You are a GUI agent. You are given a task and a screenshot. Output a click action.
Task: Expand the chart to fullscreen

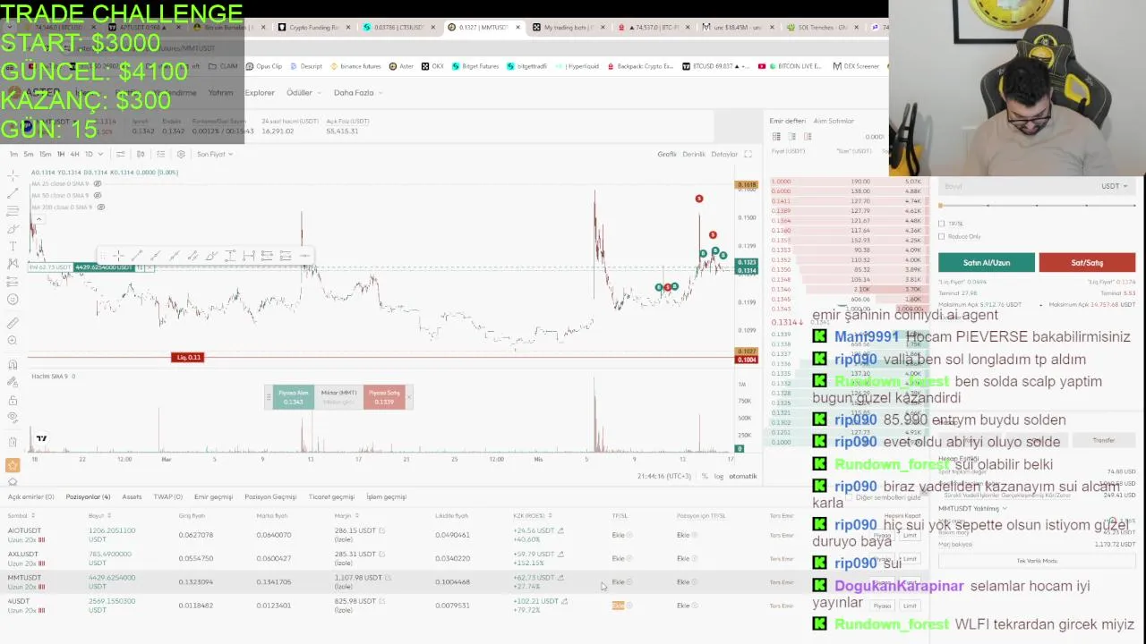748,154
